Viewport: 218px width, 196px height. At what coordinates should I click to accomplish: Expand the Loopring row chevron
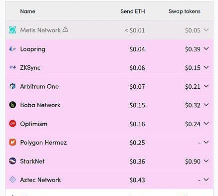[x=206, y=49]
